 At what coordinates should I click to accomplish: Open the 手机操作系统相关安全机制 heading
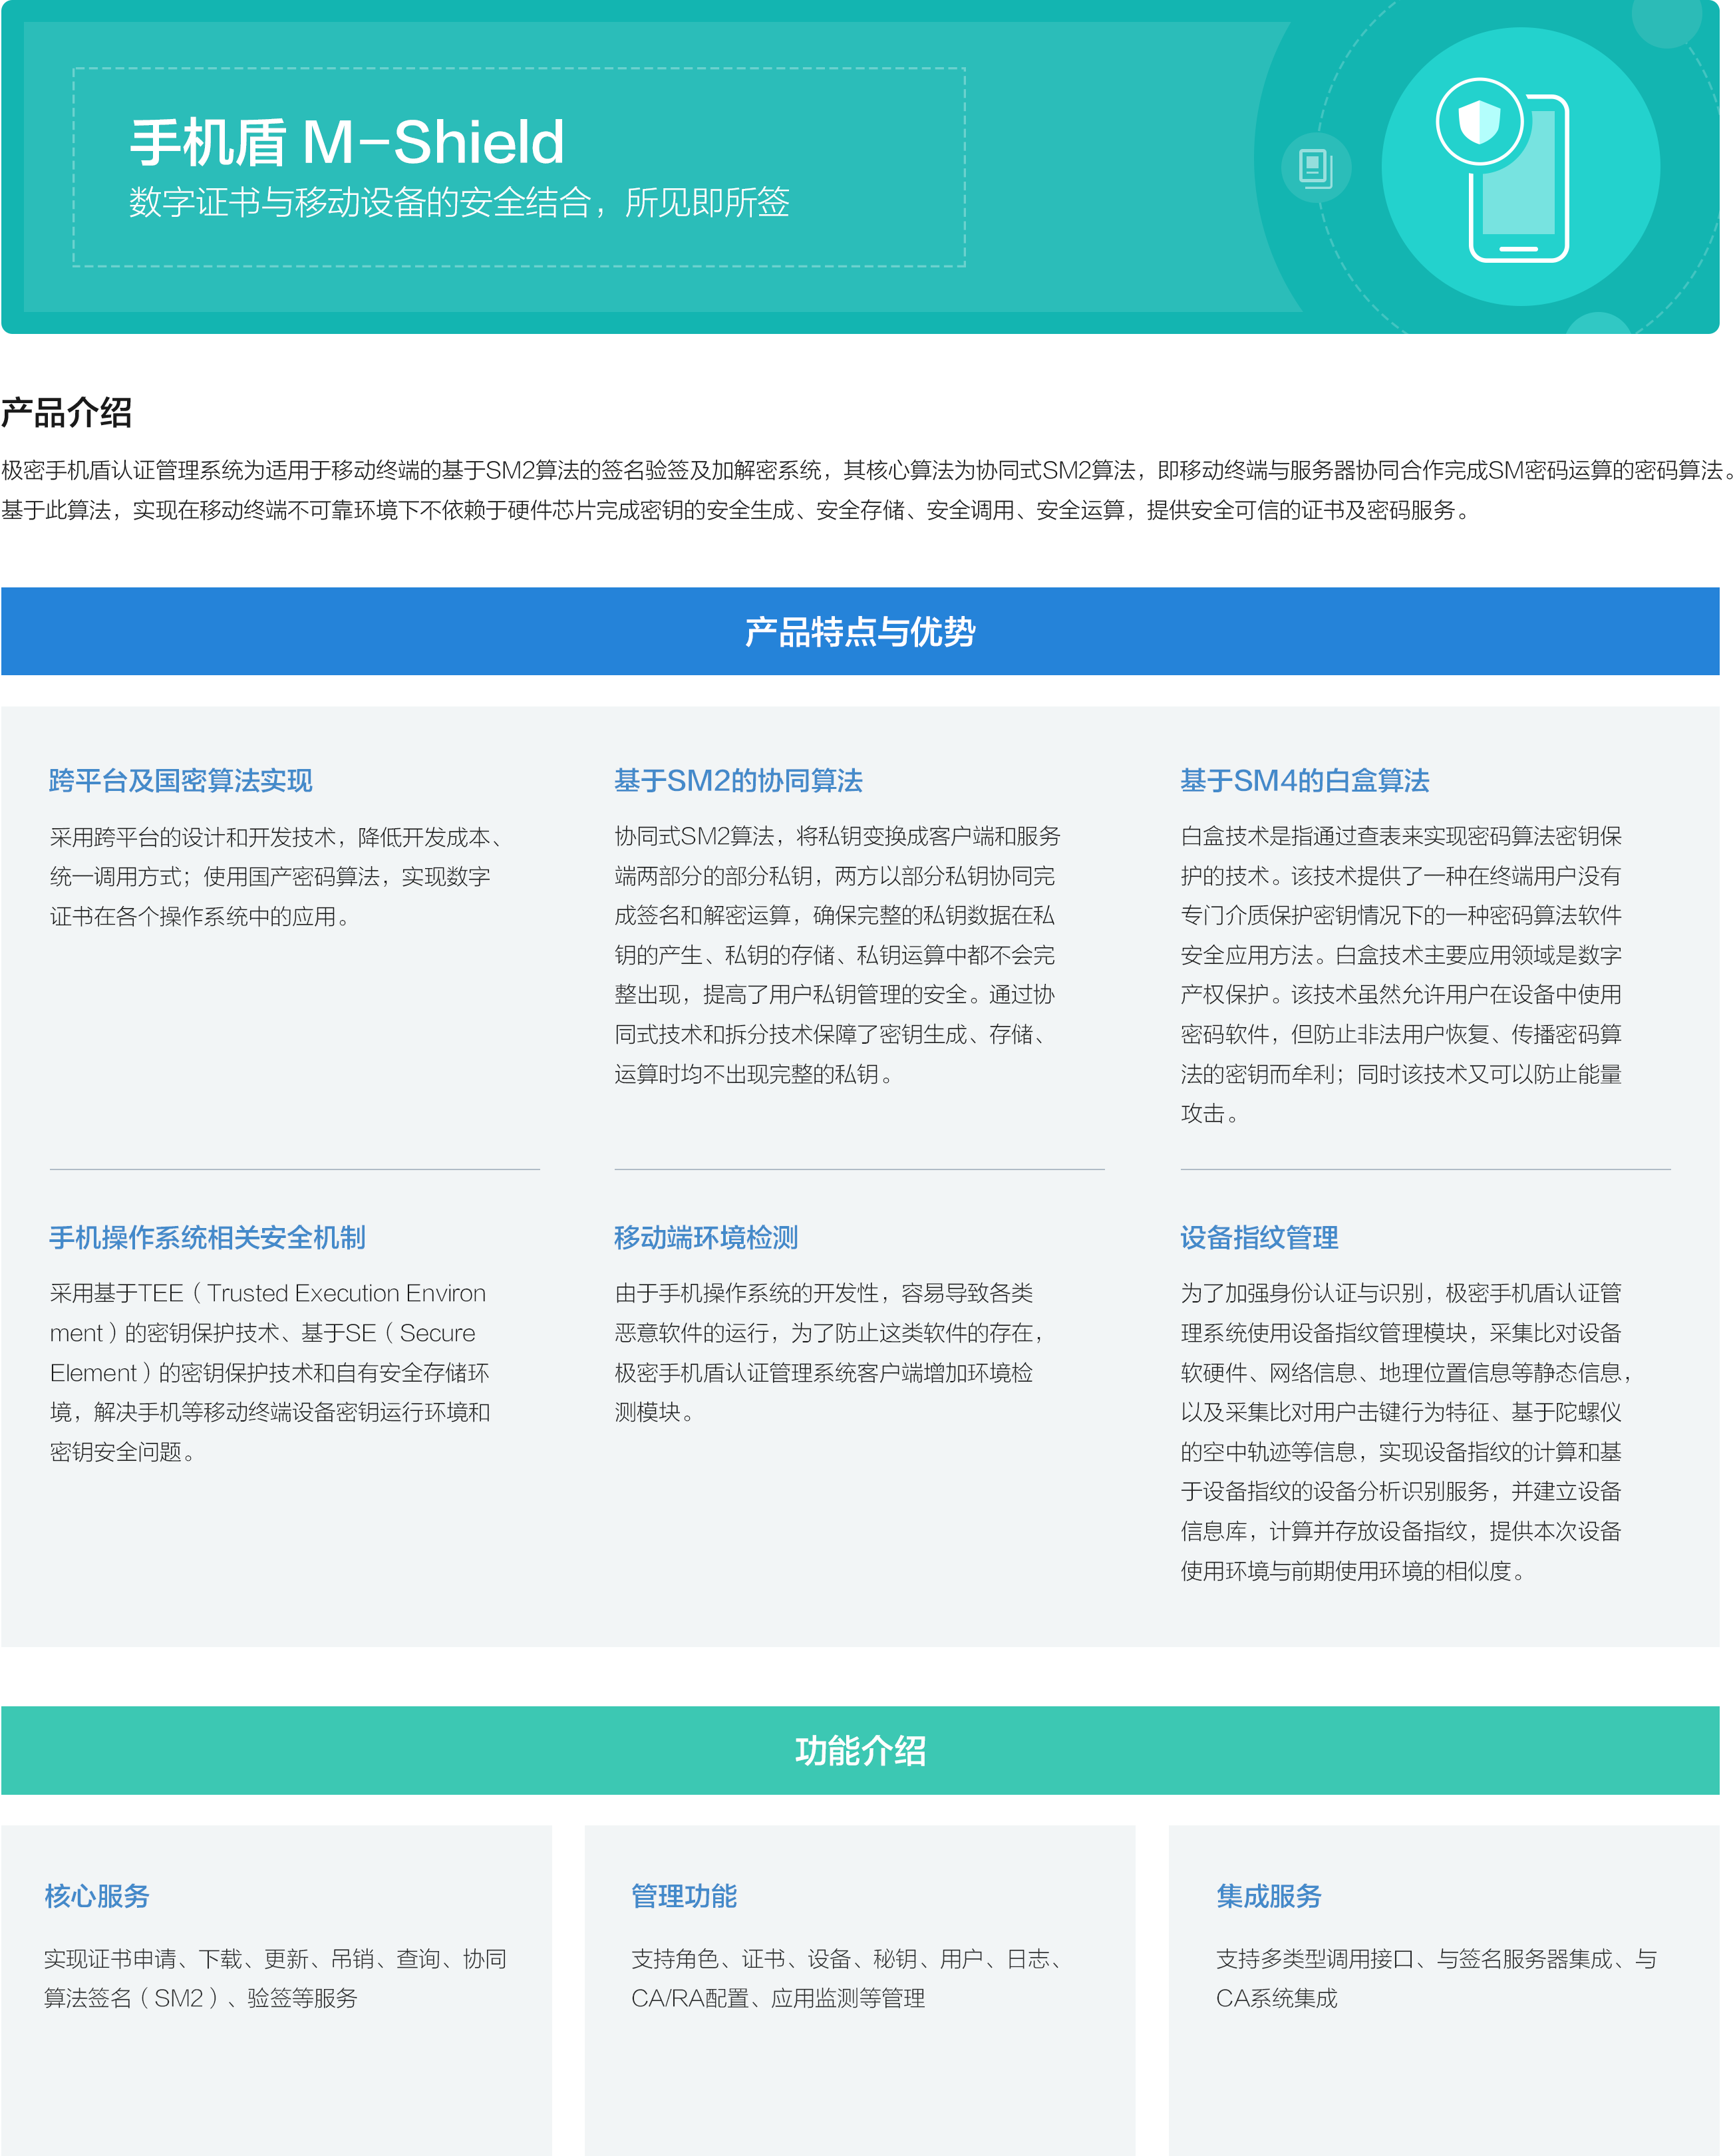pos(207,1237)
